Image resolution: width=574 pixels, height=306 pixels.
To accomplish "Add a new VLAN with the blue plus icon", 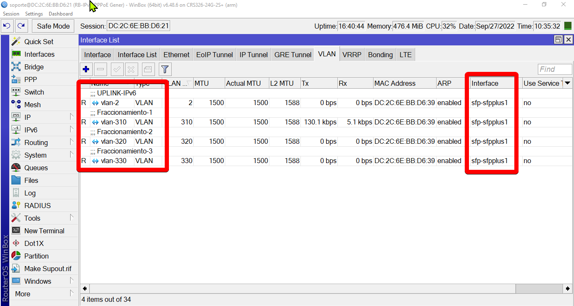I will (x=86, y=69).
